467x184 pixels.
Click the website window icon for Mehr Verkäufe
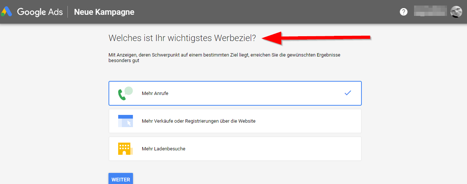click(x=125, y=121)
